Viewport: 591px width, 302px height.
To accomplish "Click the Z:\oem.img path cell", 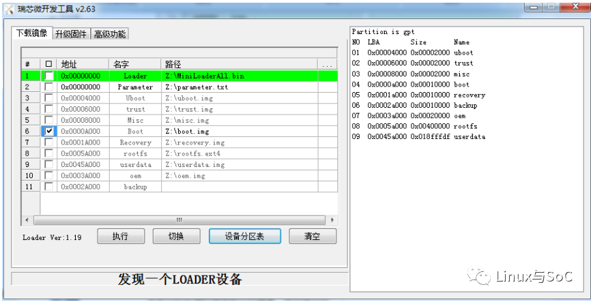I will tap(240, 175).
